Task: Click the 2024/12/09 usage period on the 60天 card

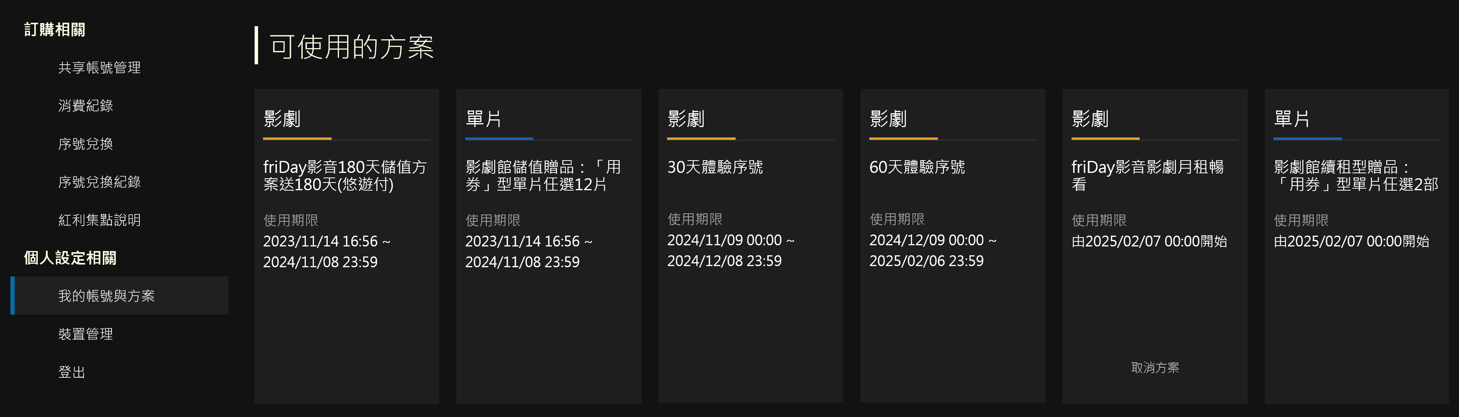Action: pyautogui.click(x=932, y=250)
